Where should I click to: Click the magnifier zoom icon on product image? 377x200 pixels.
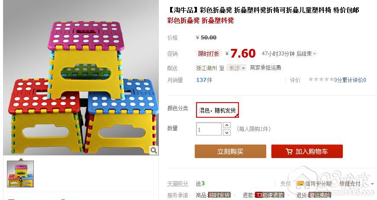coord(154,151)
